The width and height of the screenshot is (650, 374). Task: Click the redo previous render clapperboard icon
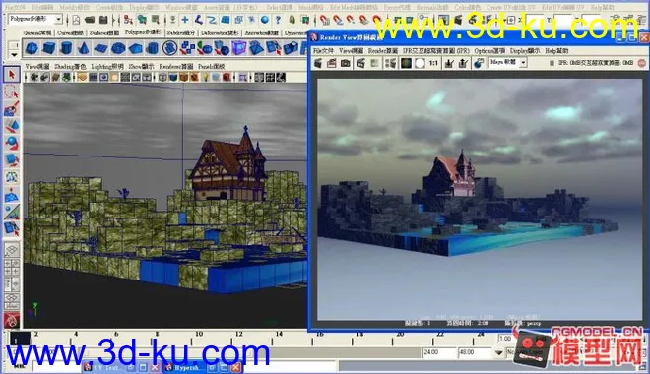coord(318,63)
